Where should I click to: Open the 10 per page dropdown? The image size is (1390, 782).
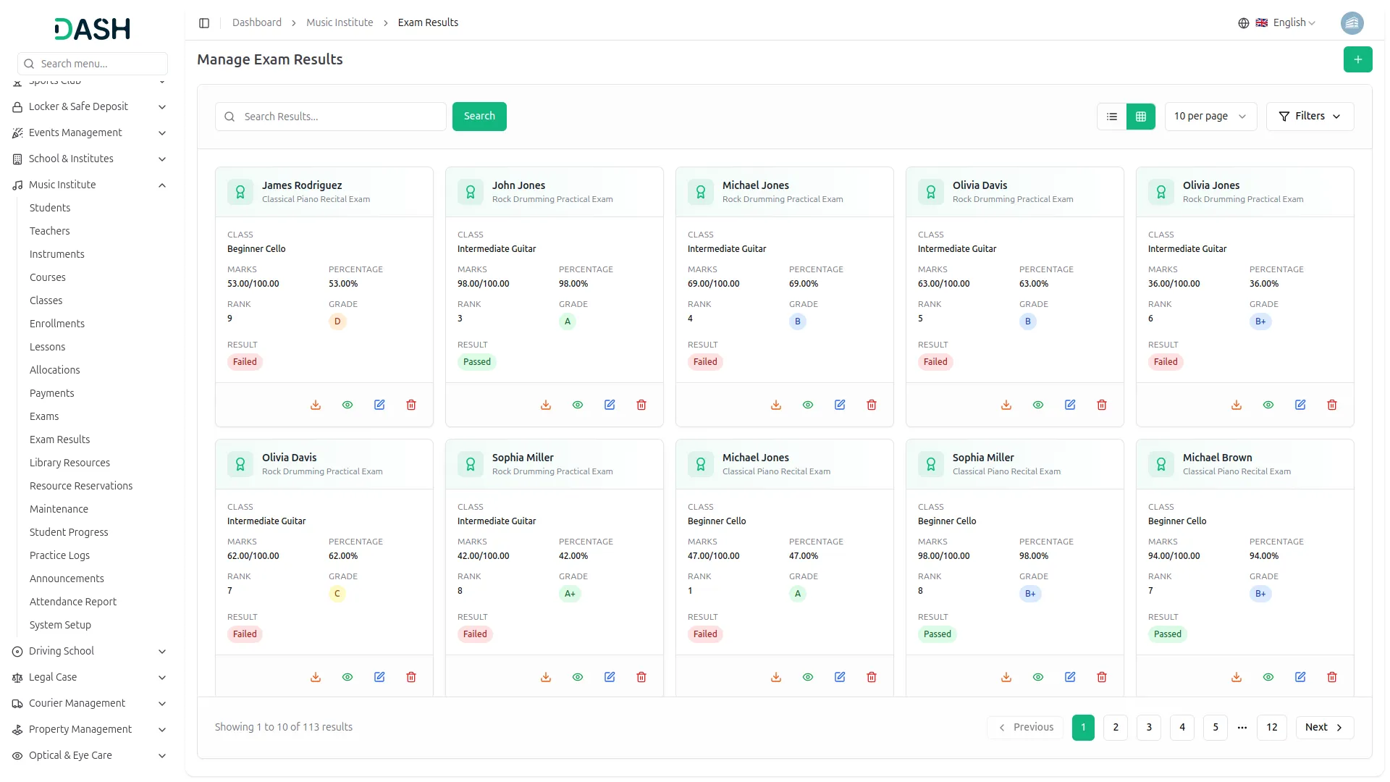coord(1210,117)
